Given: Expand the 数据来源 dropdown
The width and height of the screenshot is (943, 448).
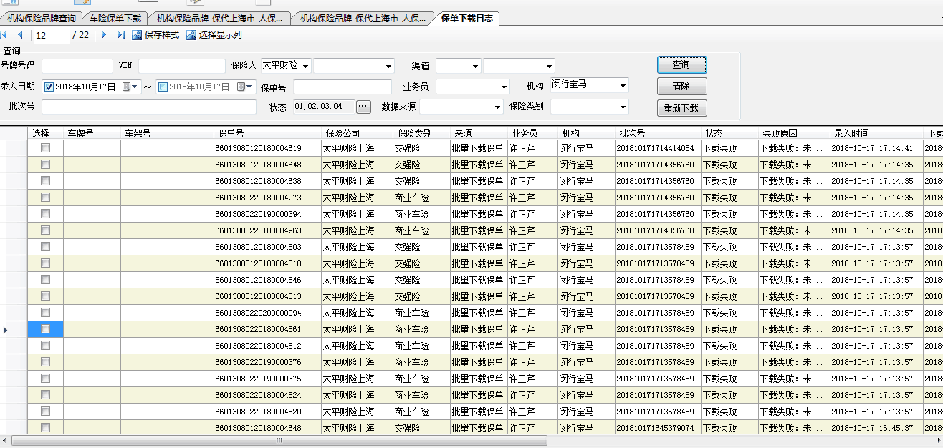Looking at the screenshot, I should pyautogui.click(x=497, y=107).
